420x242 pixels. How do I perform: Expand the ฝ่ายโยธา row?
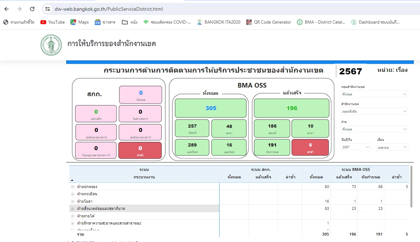pos(73,201)
